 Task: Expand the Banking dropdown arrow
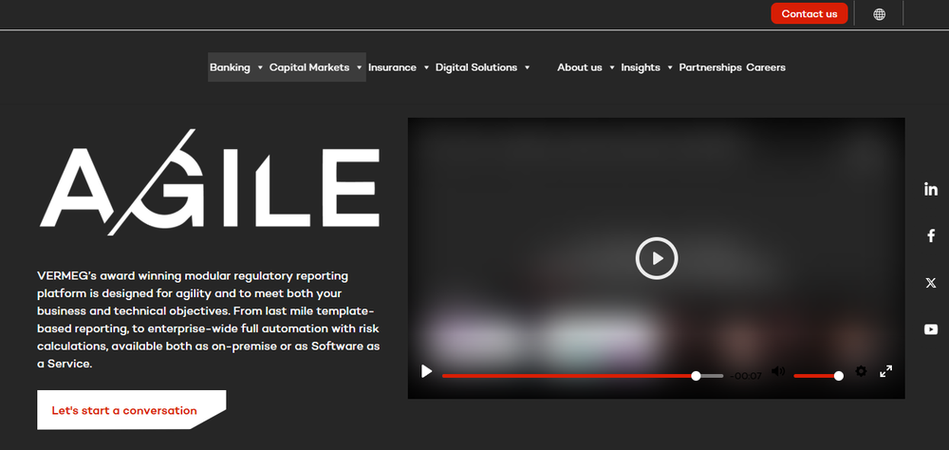[x=260, y=67]
